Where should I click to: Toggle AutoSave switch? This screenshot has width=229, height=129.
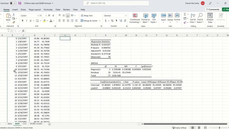(x=13, y=3)
